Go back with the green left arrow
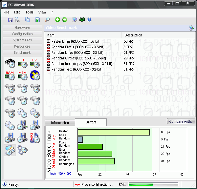Viewport: 197px width, 189px height. click(58, 20)
